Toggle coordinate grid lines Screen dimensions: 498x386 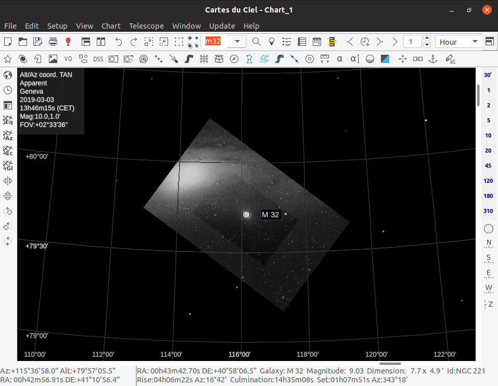pos(204,59)
